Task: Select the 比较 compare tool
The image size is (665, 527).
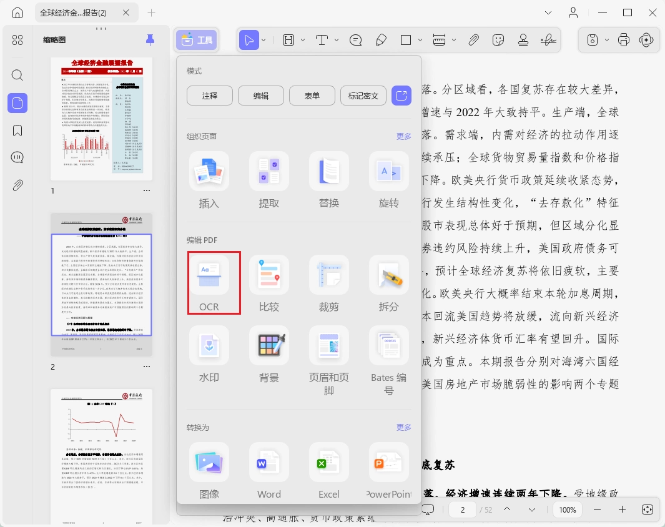Action: point(269,283)
